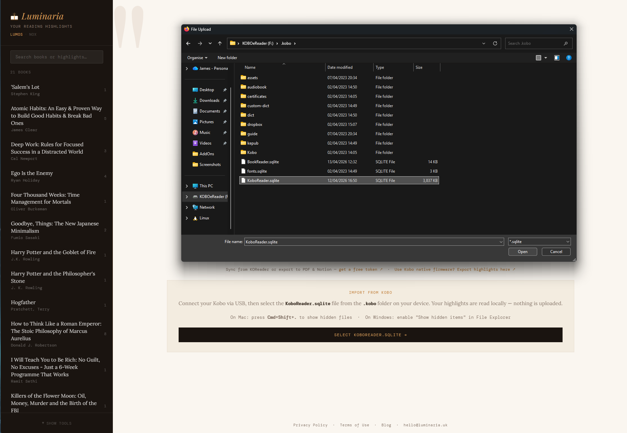Screen dimensions: 627x433
Task: Open the Downloads quick access folder
Action: click(x=209, y=100)
